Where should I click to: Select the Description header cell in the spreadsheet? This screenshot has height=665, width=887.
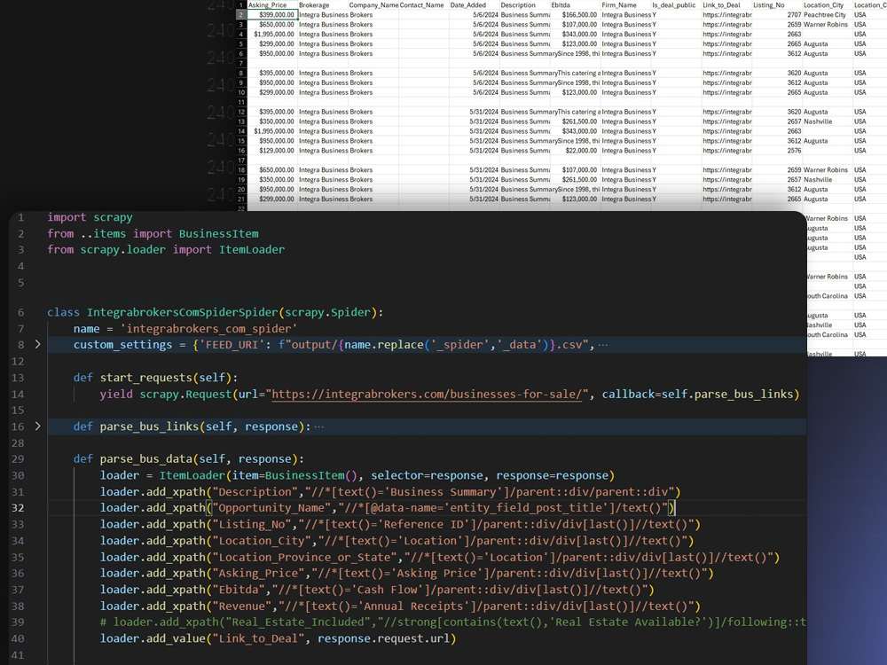[524, 4]
